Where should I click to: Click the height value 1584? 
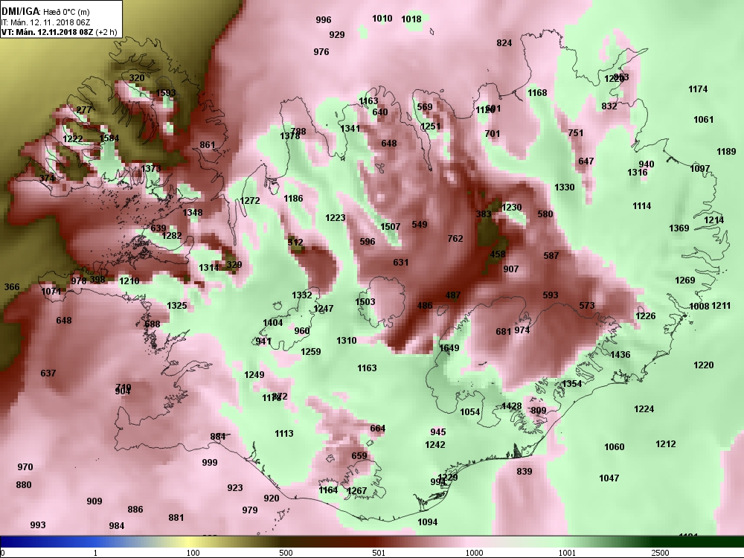click(x=109, y=138)
